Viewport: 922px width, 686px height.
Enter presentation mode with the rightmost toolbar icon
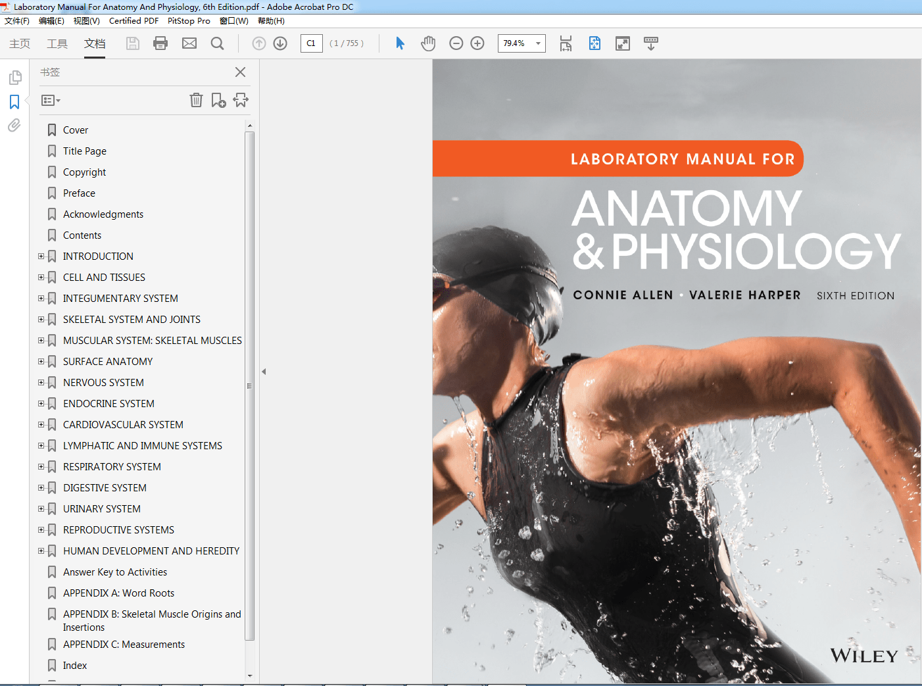(x=650, y=43)
